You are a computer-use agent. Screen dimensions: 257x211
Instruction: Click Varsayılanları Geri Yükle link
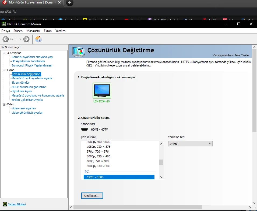[231, 55]
